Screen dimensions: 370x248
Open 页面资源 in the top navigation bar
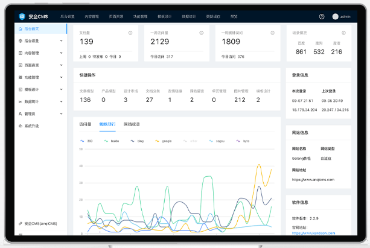coord(116,16)
